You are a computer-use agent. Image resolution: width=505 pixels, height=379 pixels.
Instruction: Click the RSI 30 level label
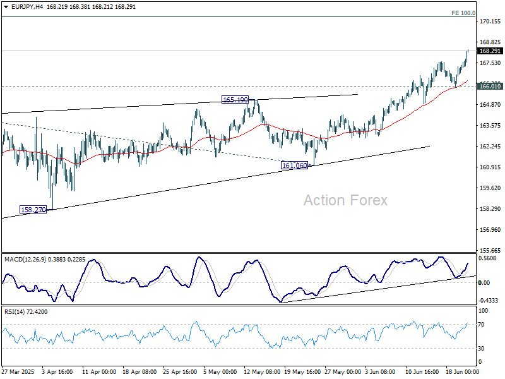[x=481, y=349]
